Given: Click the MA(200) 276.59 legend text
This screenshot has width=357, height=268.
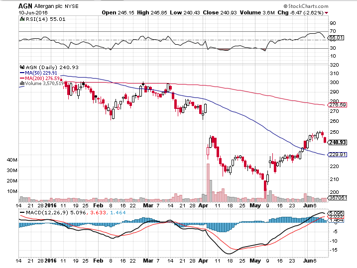Looking at the screenshot, I should [x=42, y=79].
